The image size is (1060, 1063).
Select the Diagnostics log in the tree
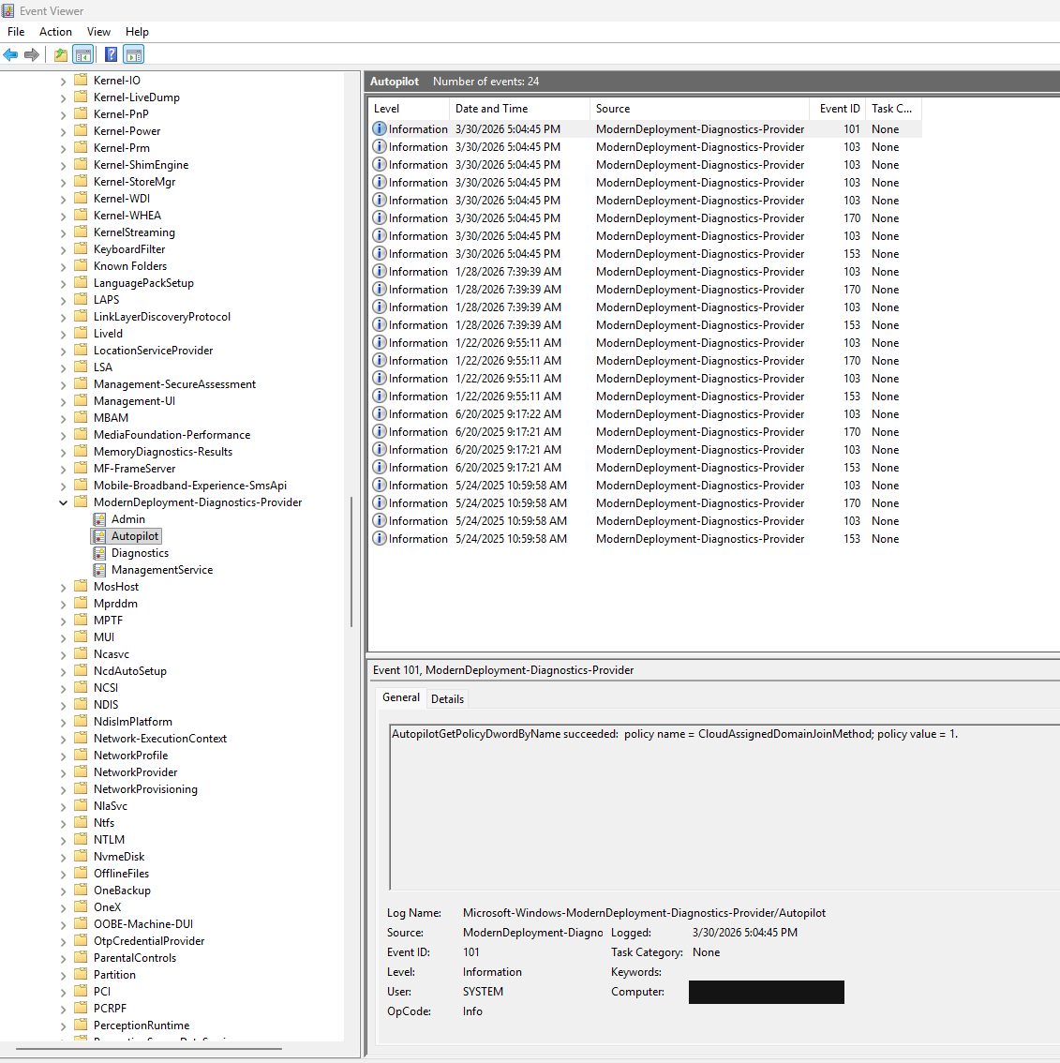pos(140,553)
